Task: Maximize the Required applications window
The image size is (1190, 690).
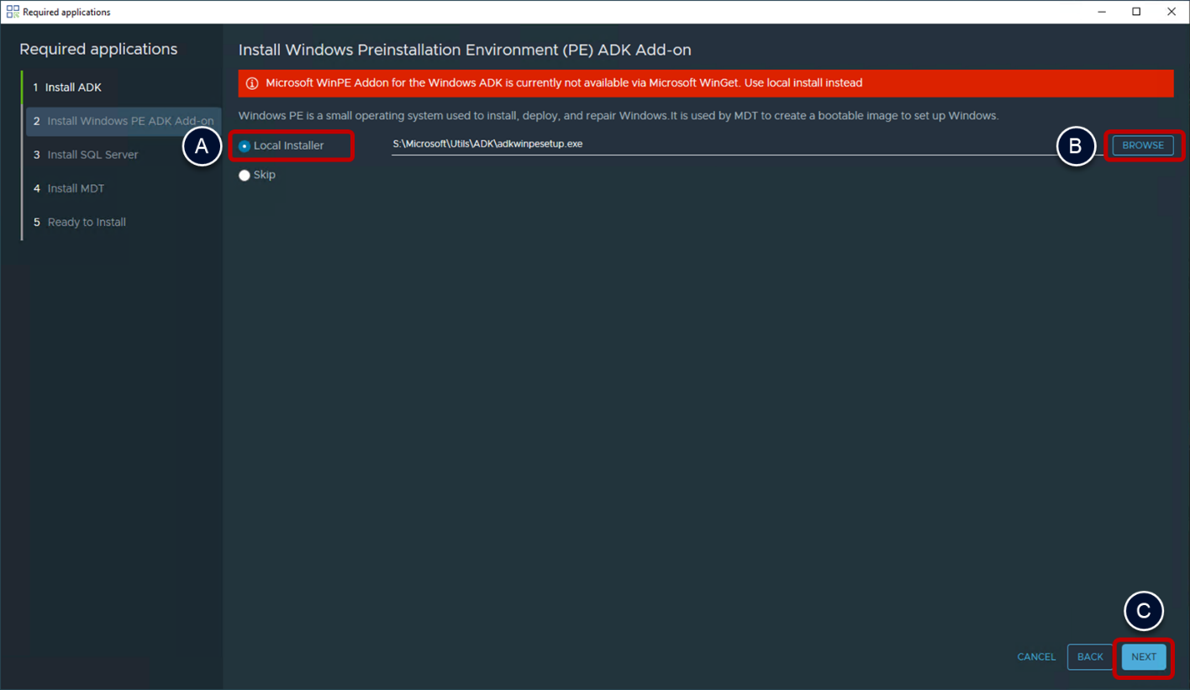Action: [1136, 12]
